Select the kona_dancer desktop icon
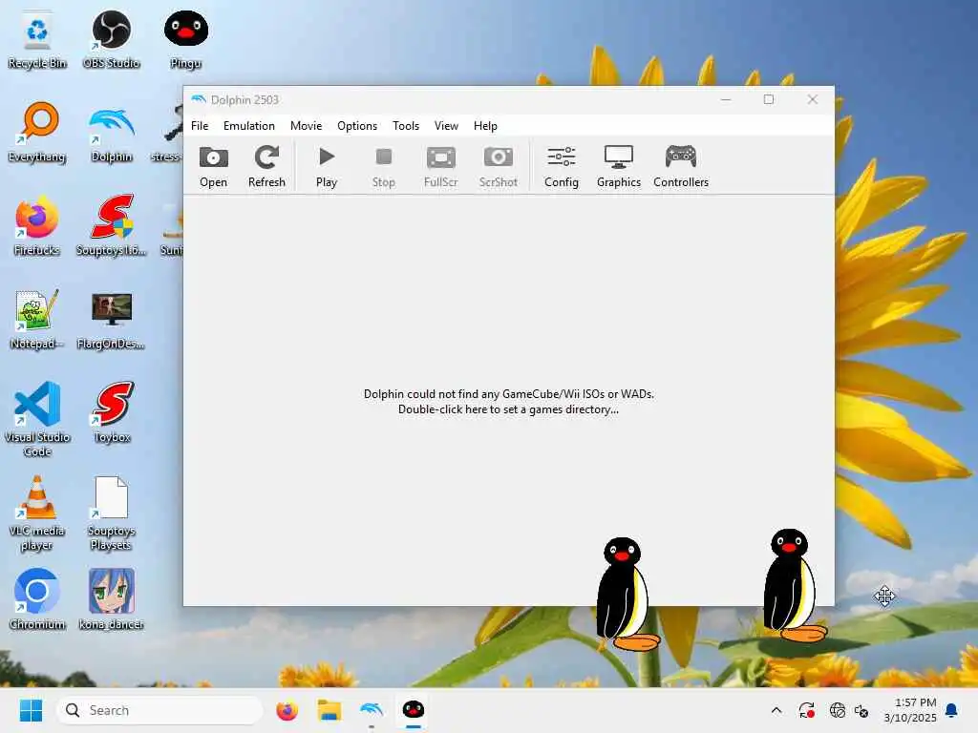978x733 pixels. click(112, 599)
